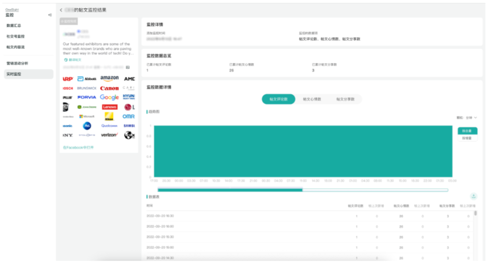The height and width of the screenshot is (265, 486).
Task: Click the Qualcomm logo in the post image
Action: 109,126
